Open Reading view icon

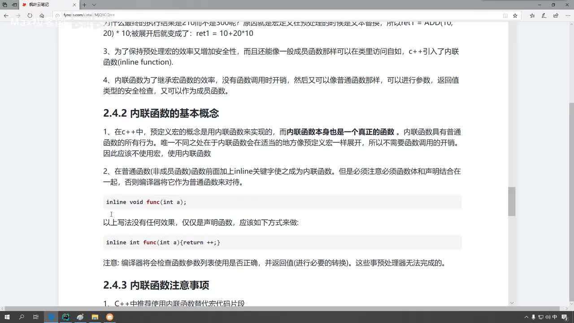(505, 15)
